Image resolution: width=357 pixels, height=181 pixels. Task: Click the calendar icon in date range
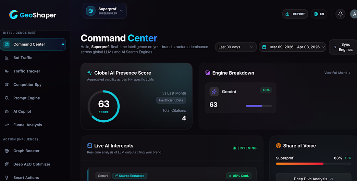pyautogui.click(x=264, y=47)
